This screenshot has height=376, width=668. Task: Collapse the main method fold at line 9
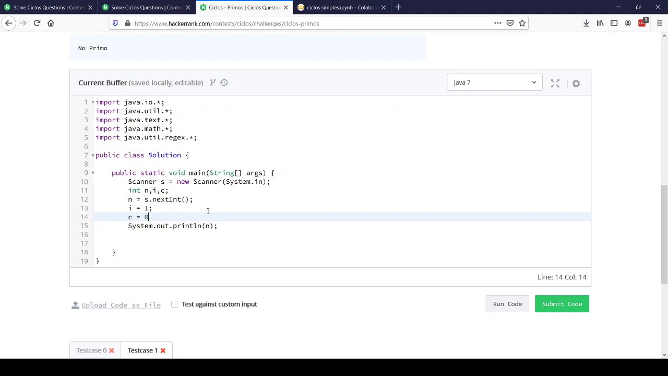point(93,173)
